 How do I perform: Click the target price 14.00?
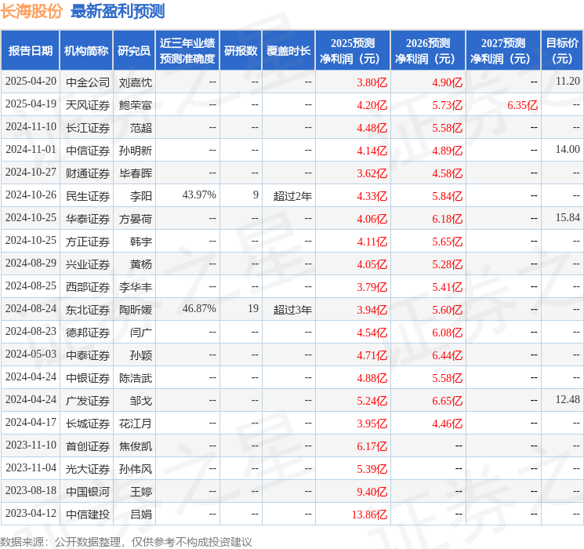(568, 150)
